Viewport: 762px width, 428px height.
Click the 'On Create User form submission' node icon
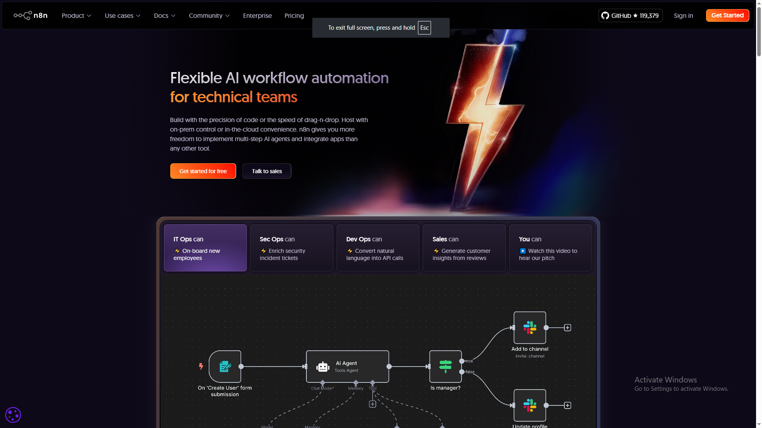point(225,367)
